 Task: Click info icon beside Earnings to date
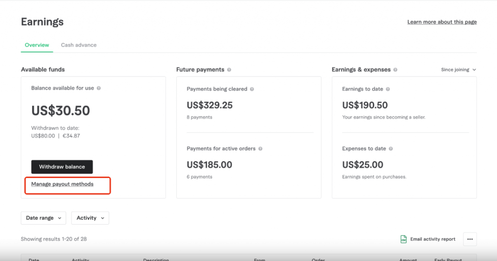(388, 89)
